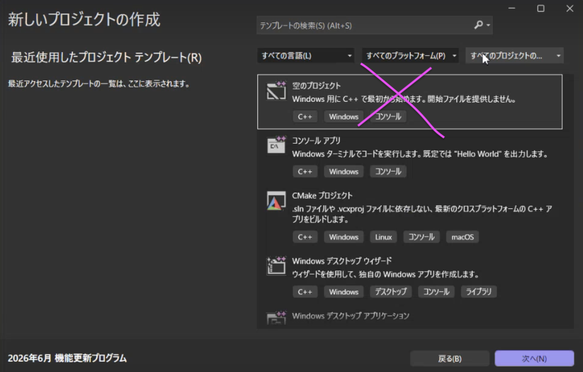Click the 戻る(B) button
583x372 pixels.
449,359
